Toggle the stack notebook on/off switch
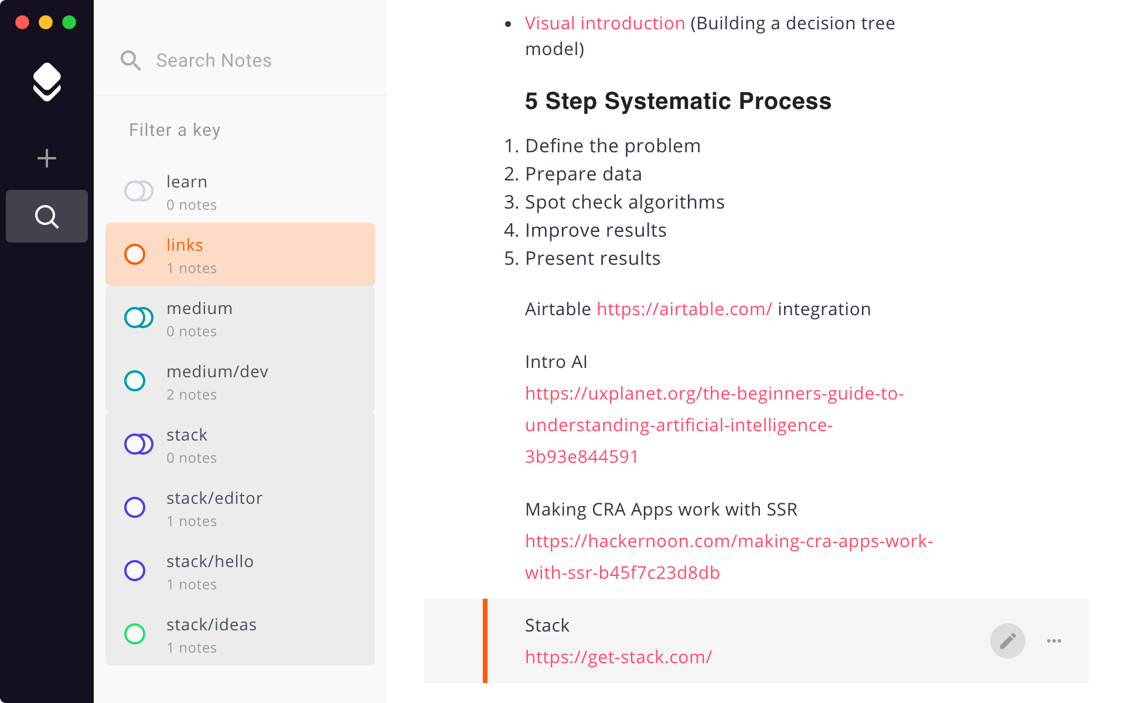The width and height of the screenshot is (1125, 703). click(x=138, y=444)
